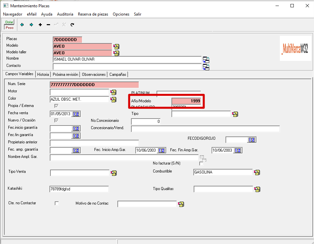This screenshot has width=314, height=244.
Task: Open lookup icon next to Motor field
Action: pyautogui.click(x=113, y=92)
